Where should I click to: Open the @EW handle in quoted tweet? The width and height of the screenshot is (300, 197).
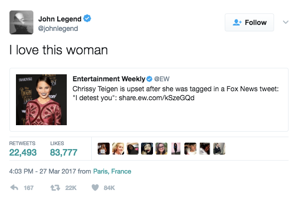pos(162,79)
